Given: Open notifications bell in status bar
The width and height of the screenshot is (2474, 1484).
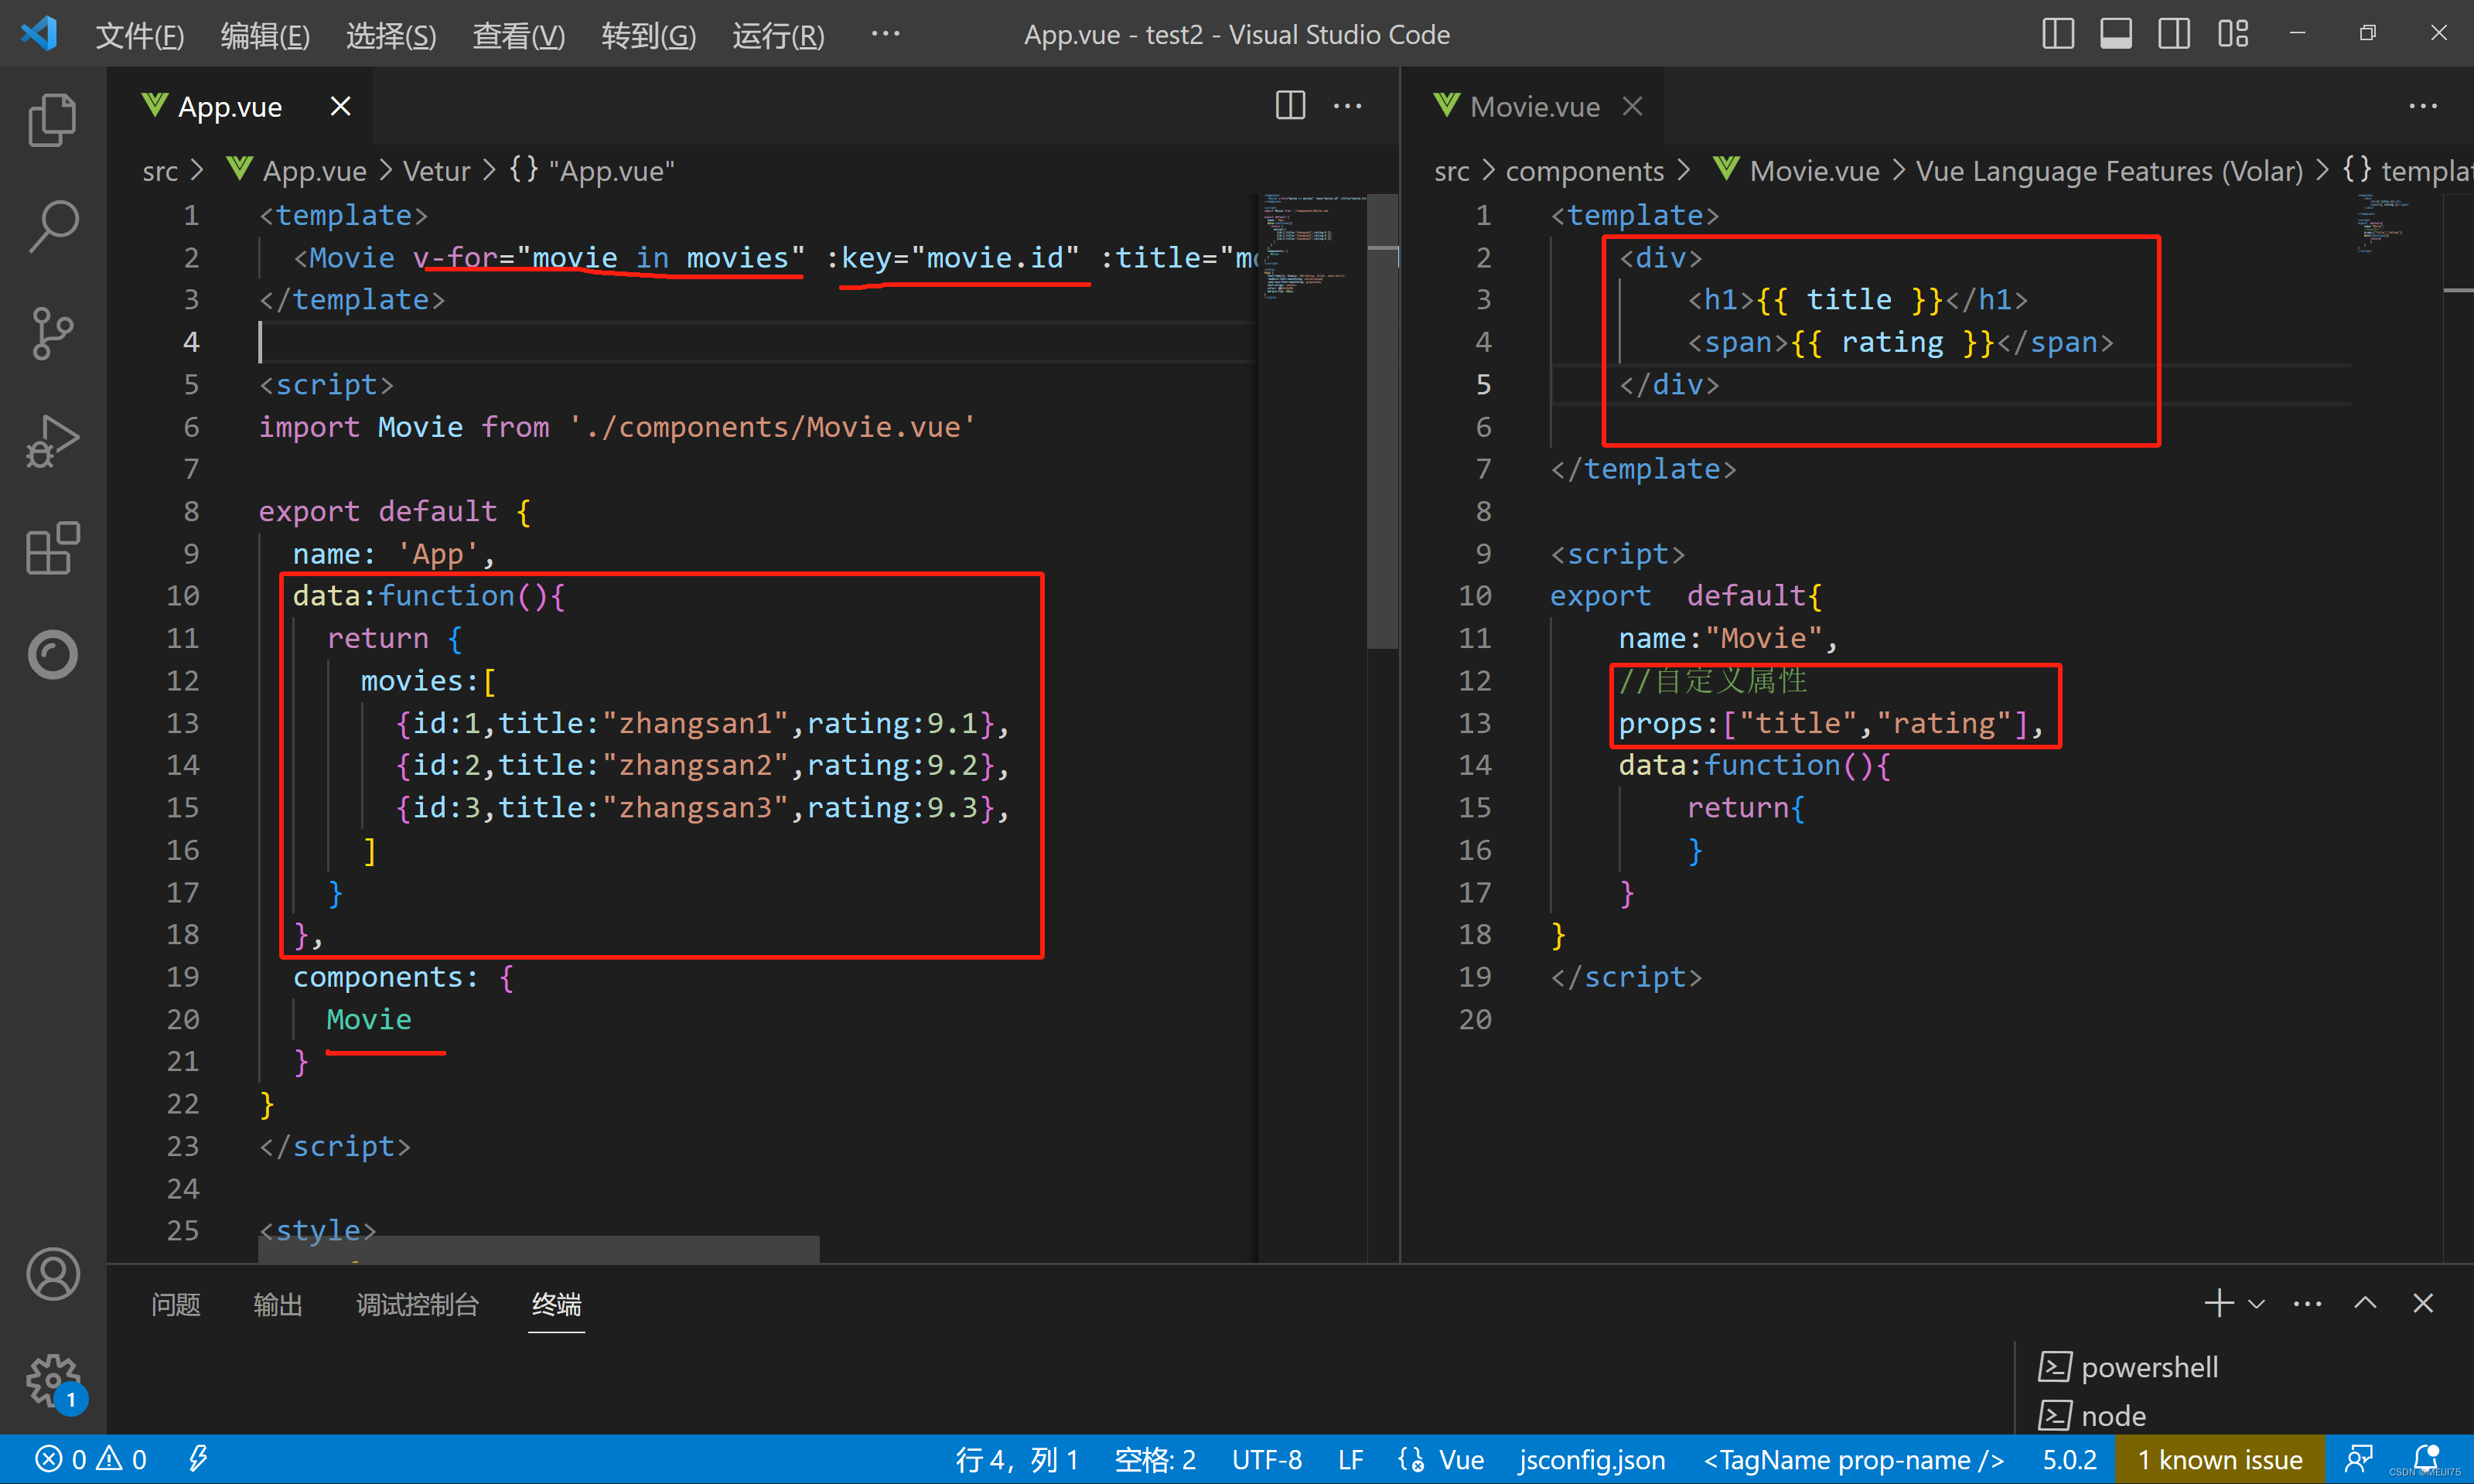Looking at the screenshot, I should tap(2425, 1460).
